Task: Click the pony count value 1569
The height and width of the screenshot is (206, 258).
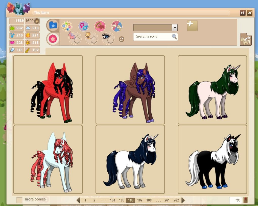Action: [x=19, y=21]
